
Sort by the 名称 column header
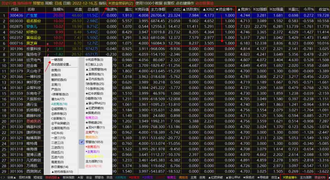[31, 10]
